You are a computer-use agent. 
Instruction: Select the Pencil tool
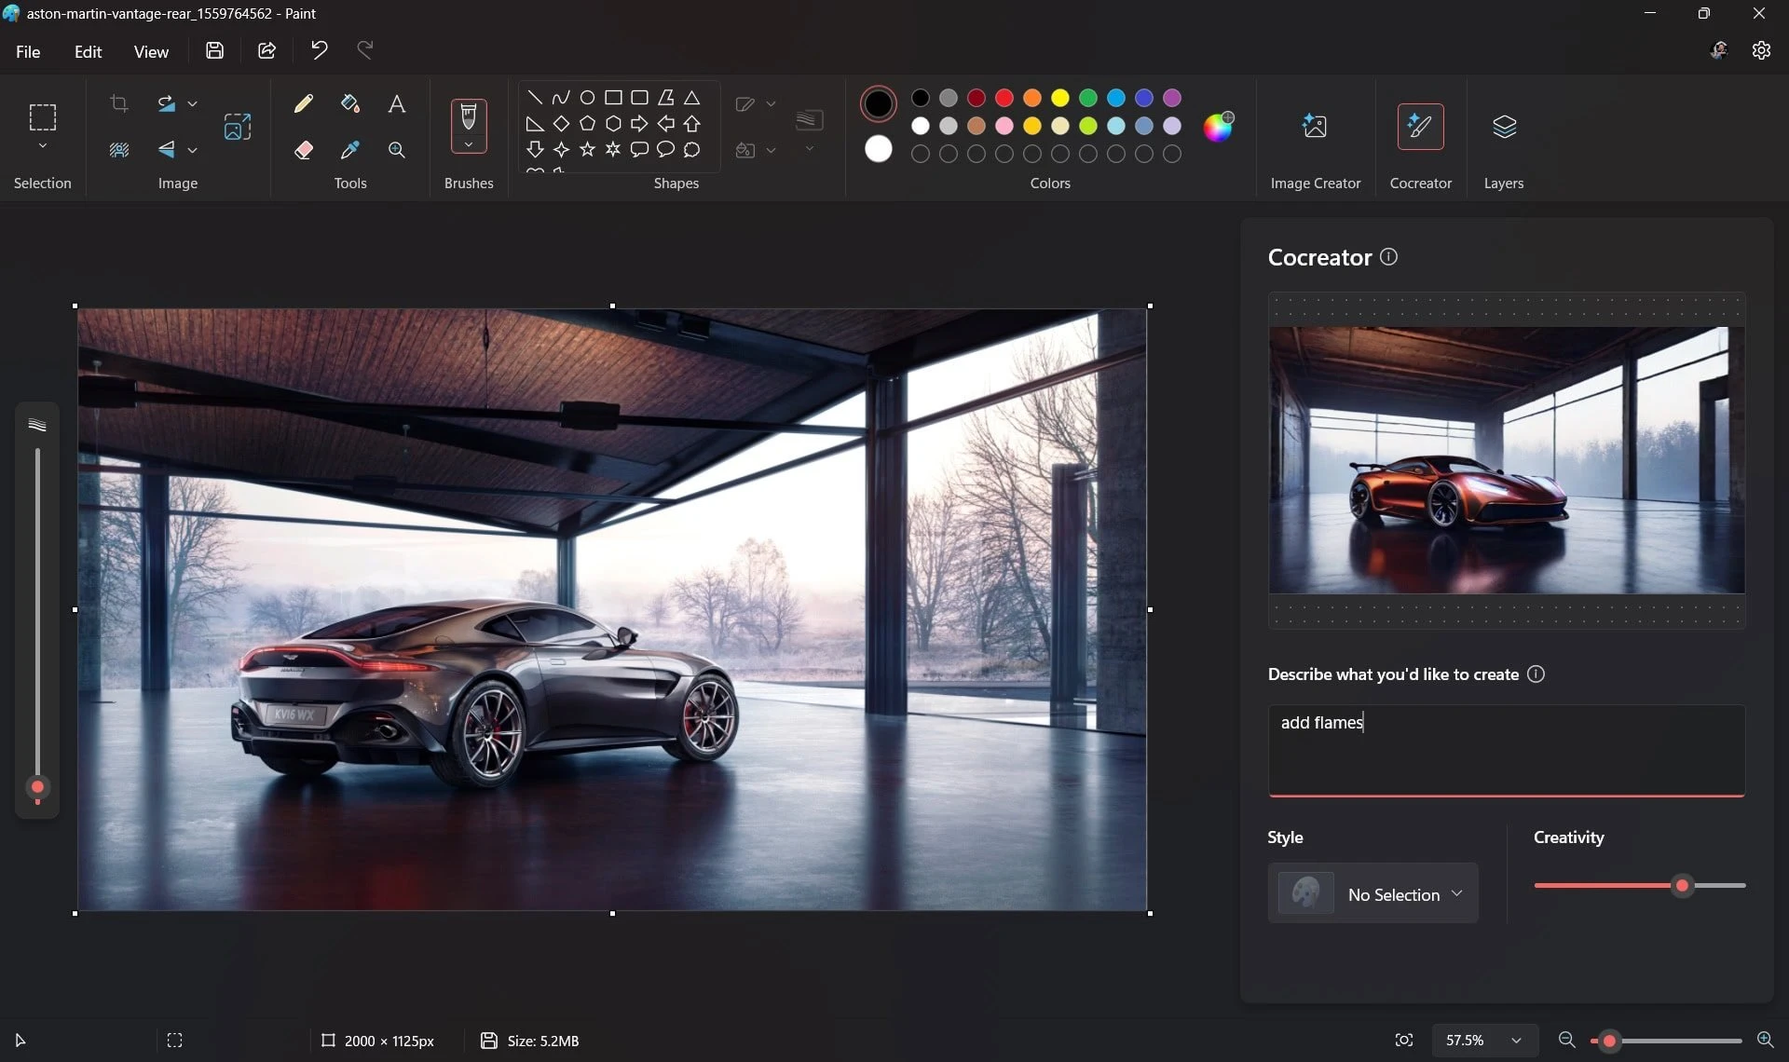[x=304, y=103]
